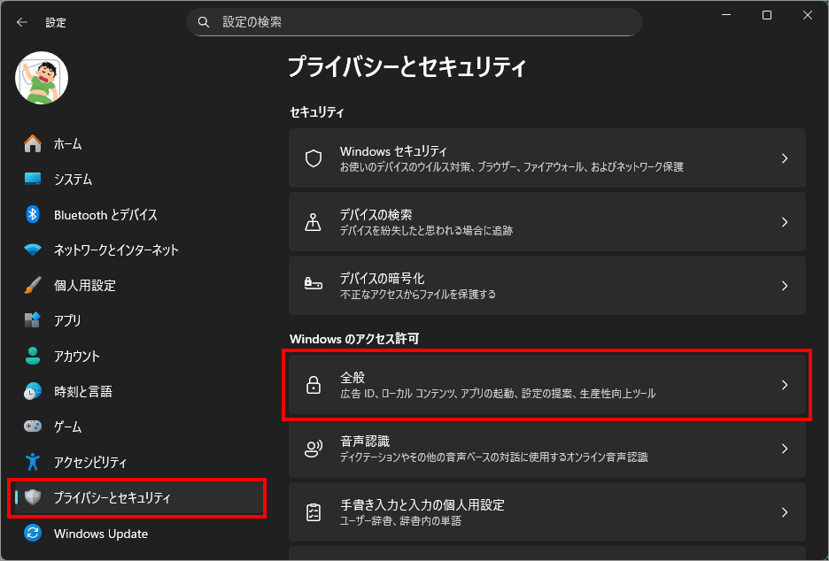The width and height of the screenshot is (829, 561).
Task: Click the Windows Security shield icon
Action: coord(313,158)
